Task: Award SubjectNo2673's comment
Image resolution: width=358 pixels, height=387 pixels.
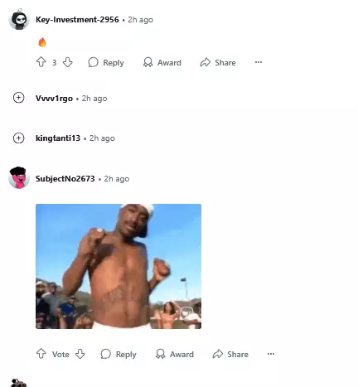Action: coord(175,354)
